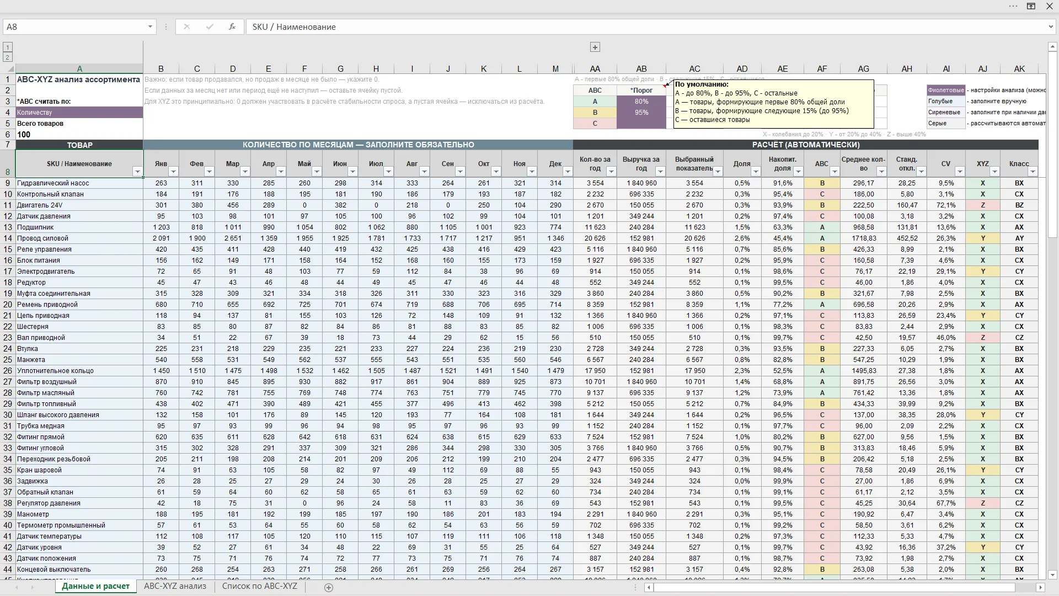Viewport: 1059px width, 596px height.
Task: Click the purple 80% threshold cell
Action: (641, 102)
